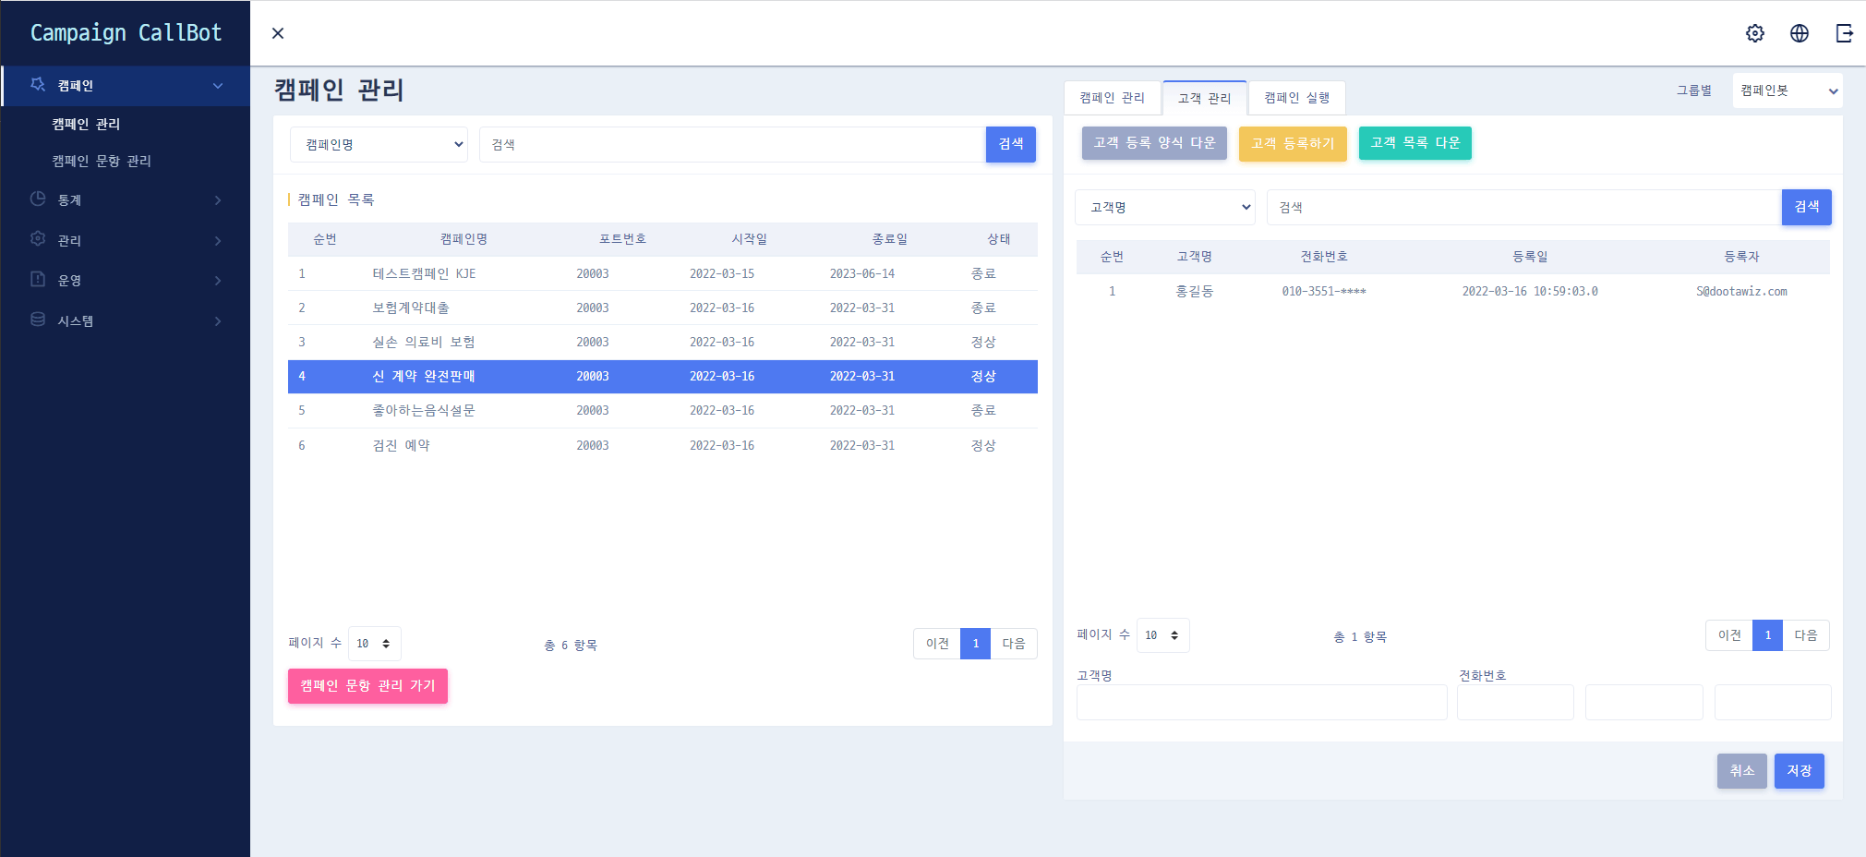Click the 시스템 database sidebar icon

coord(38,320)
